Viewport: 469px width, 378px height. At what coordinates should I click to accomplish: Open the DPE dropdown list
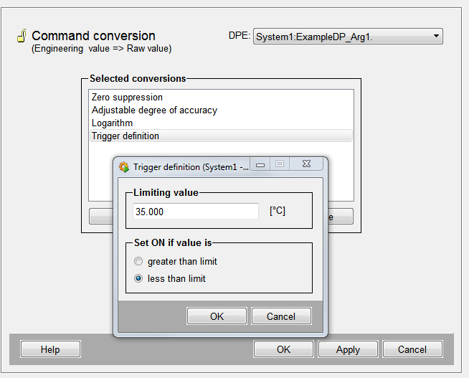tap(436, 37)
